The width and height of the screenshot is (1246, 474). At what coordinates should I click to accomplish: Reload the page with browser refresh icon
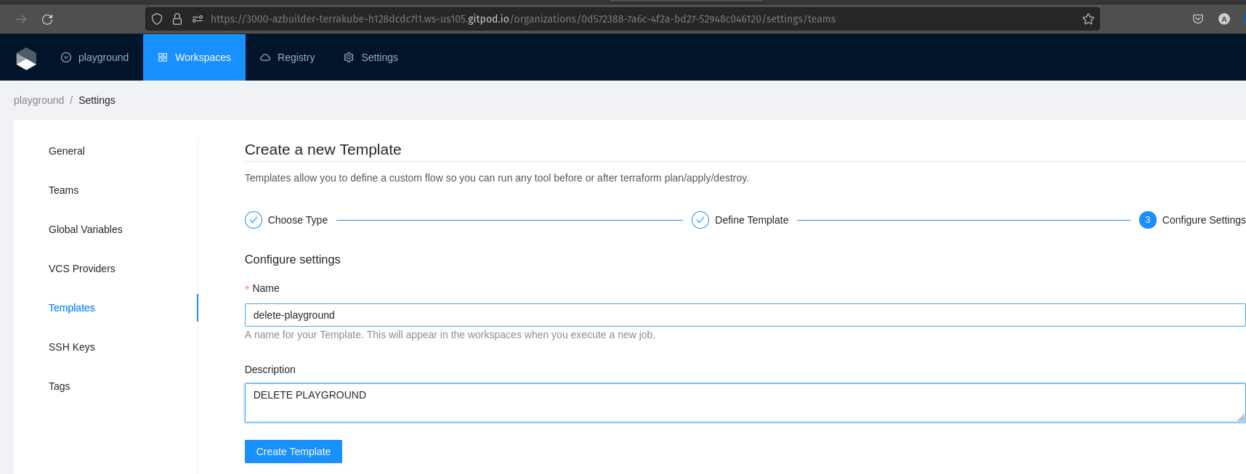[x=47, y=20]
